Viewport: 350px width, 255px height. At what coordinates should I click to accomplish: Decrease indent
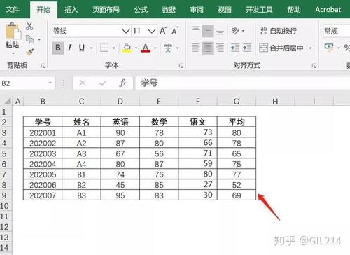pyautogui.click(x=235, y=48)
